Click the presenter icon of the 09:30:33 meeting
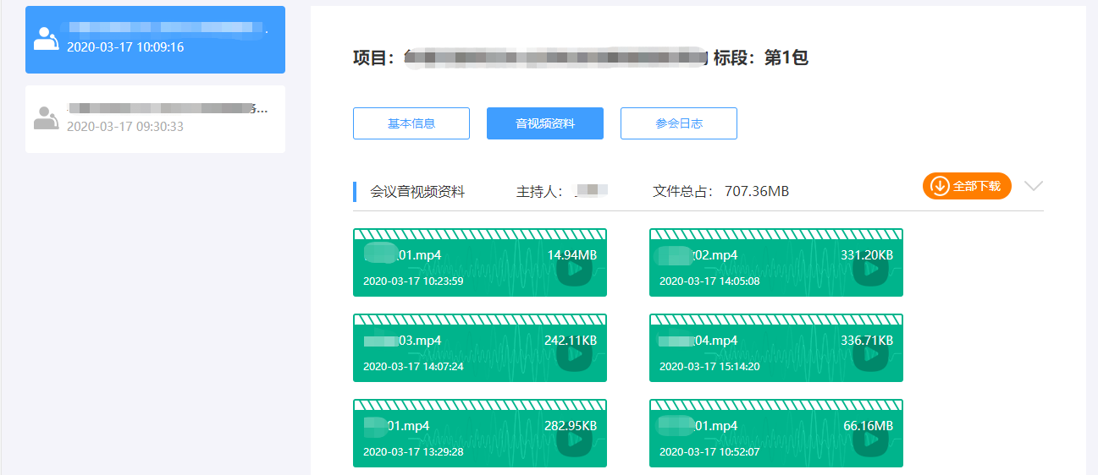The image size is (1098, 475). pos(46,117)
